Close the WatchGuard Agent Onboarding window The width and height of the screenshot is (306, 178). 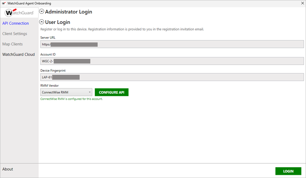click(302, 3)
